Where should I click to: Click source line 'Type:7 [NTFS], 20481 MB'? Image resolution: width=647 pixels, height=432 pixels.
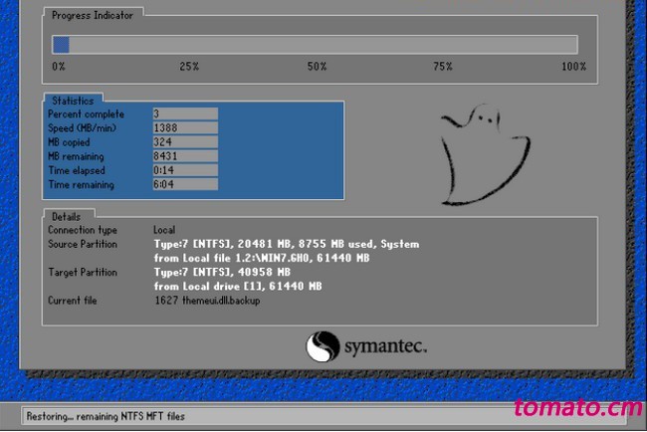(x=287, y=244)
